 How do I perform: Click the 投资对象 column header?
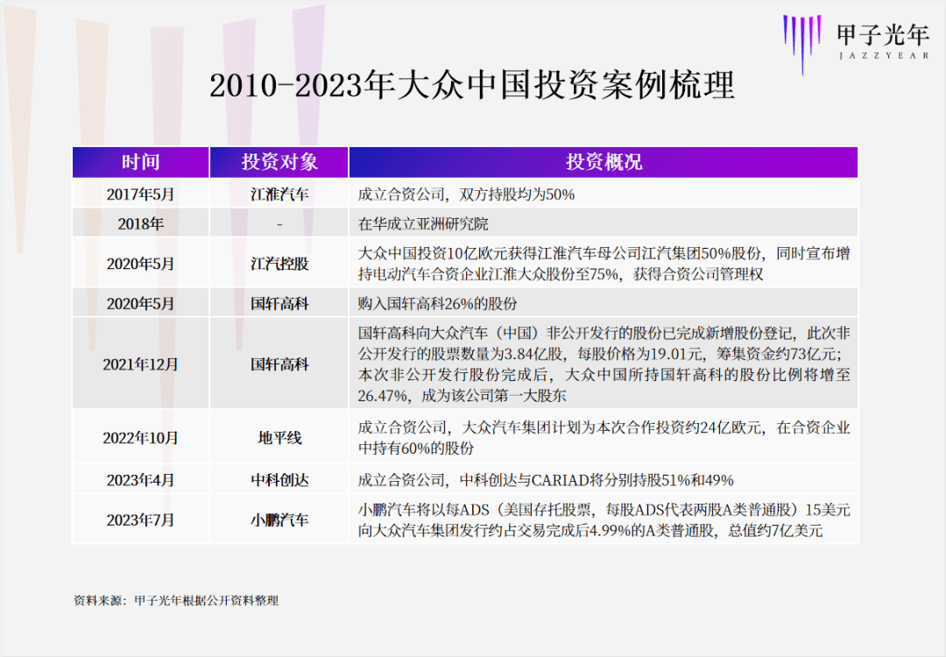point(279,162)
